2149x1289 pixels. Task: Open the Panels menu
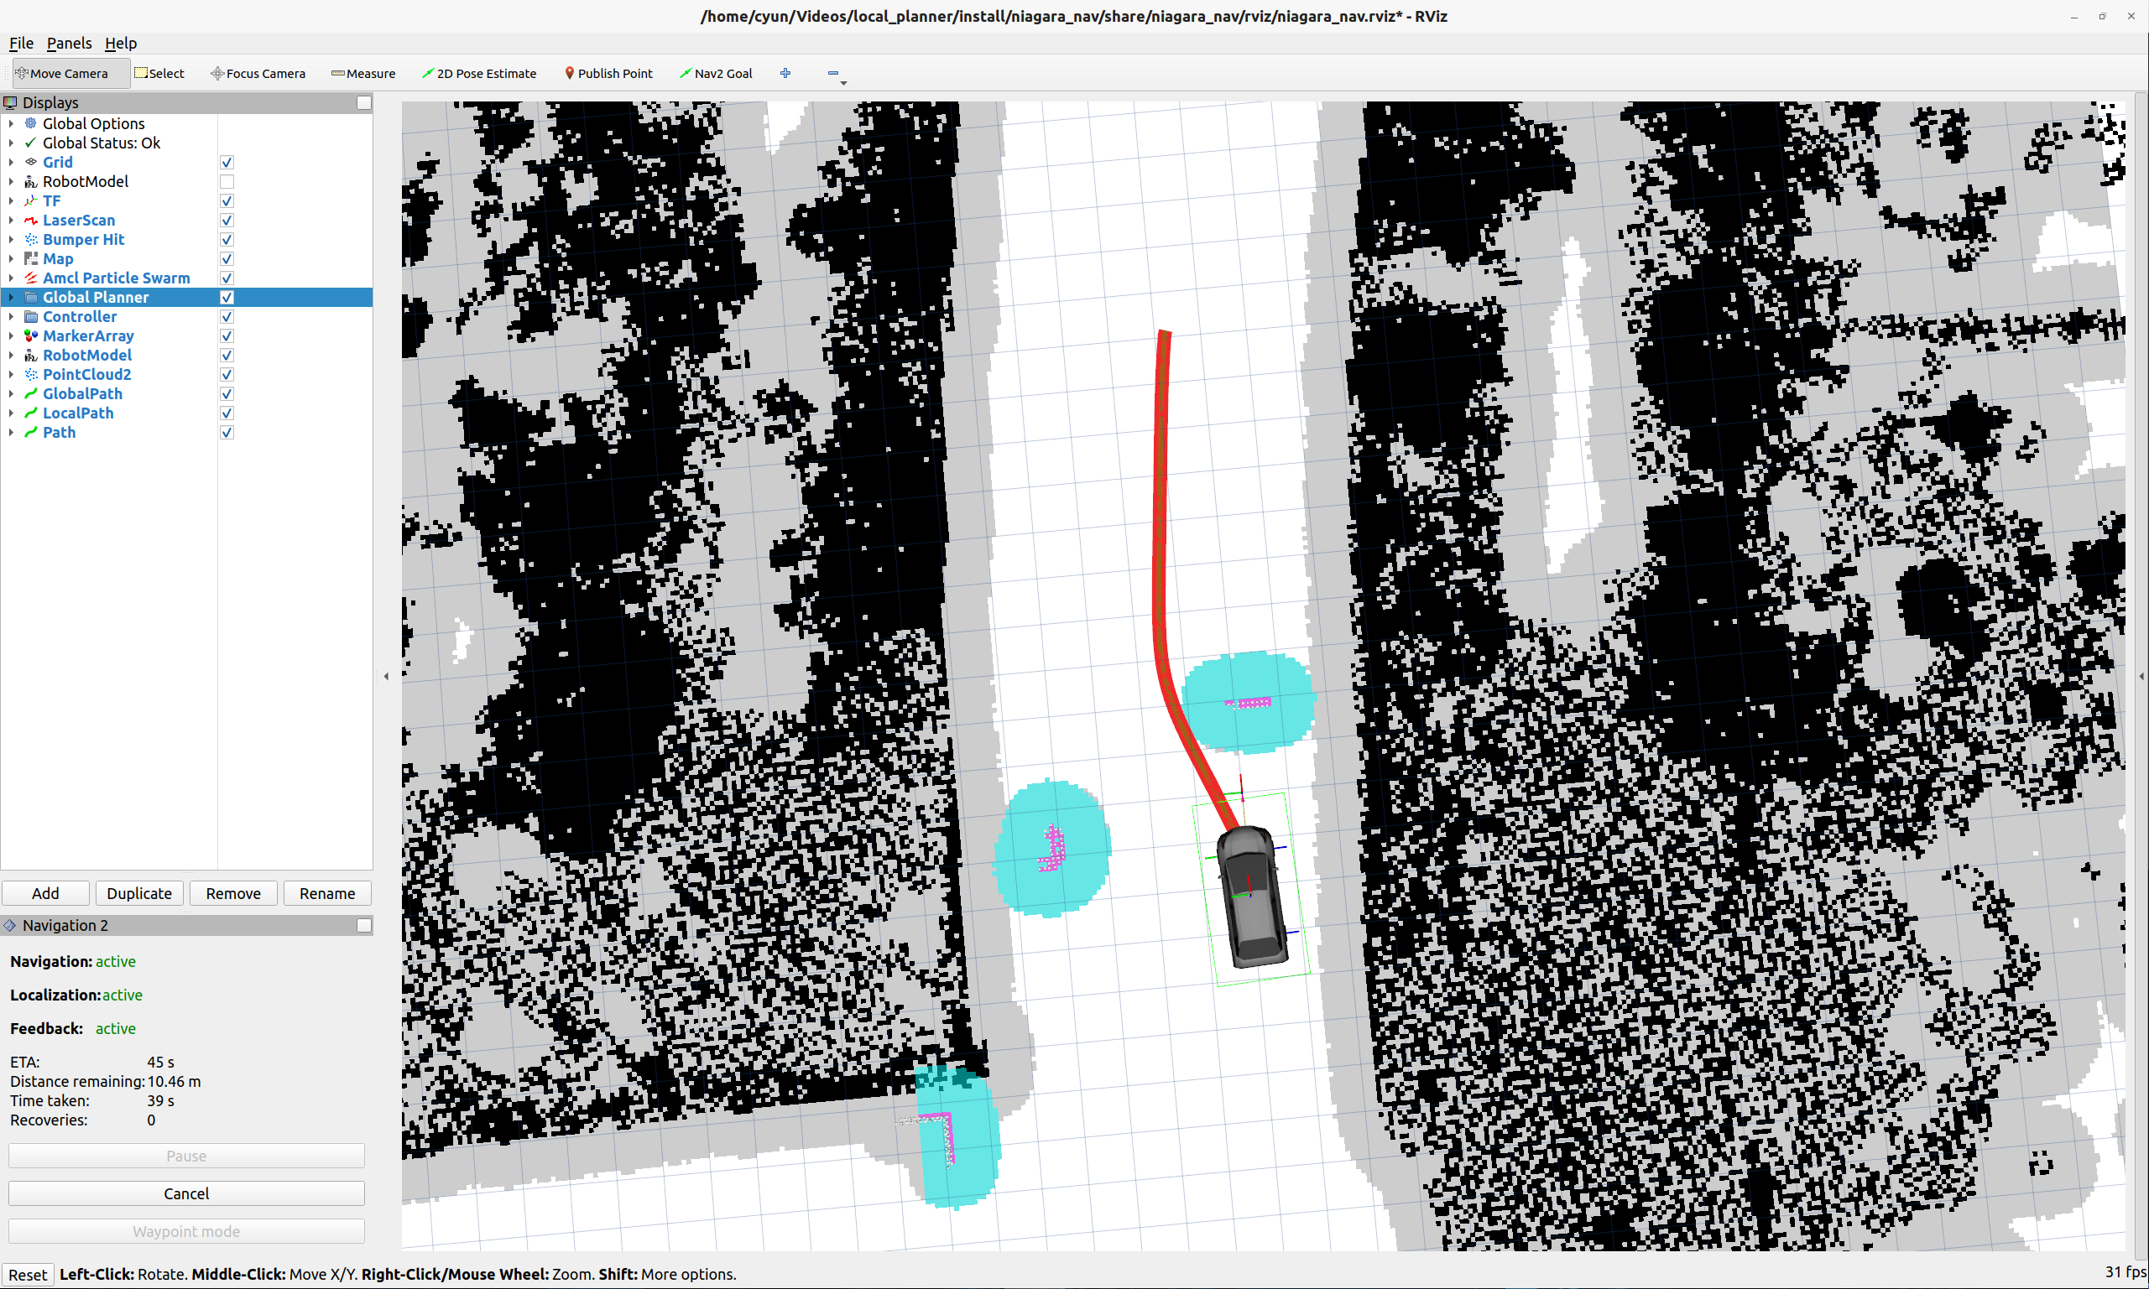click(x=69, y=44)
